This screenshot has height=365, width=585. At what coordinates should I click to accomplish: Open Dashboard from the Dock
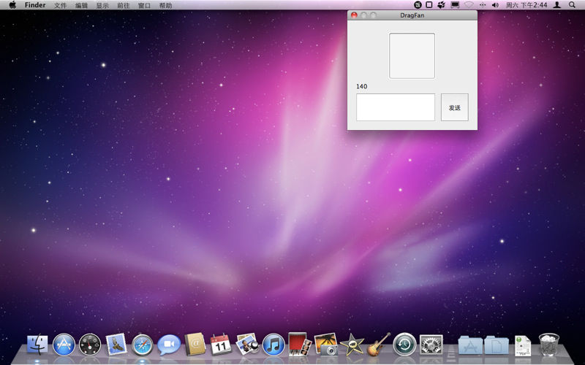pos(90,345)
